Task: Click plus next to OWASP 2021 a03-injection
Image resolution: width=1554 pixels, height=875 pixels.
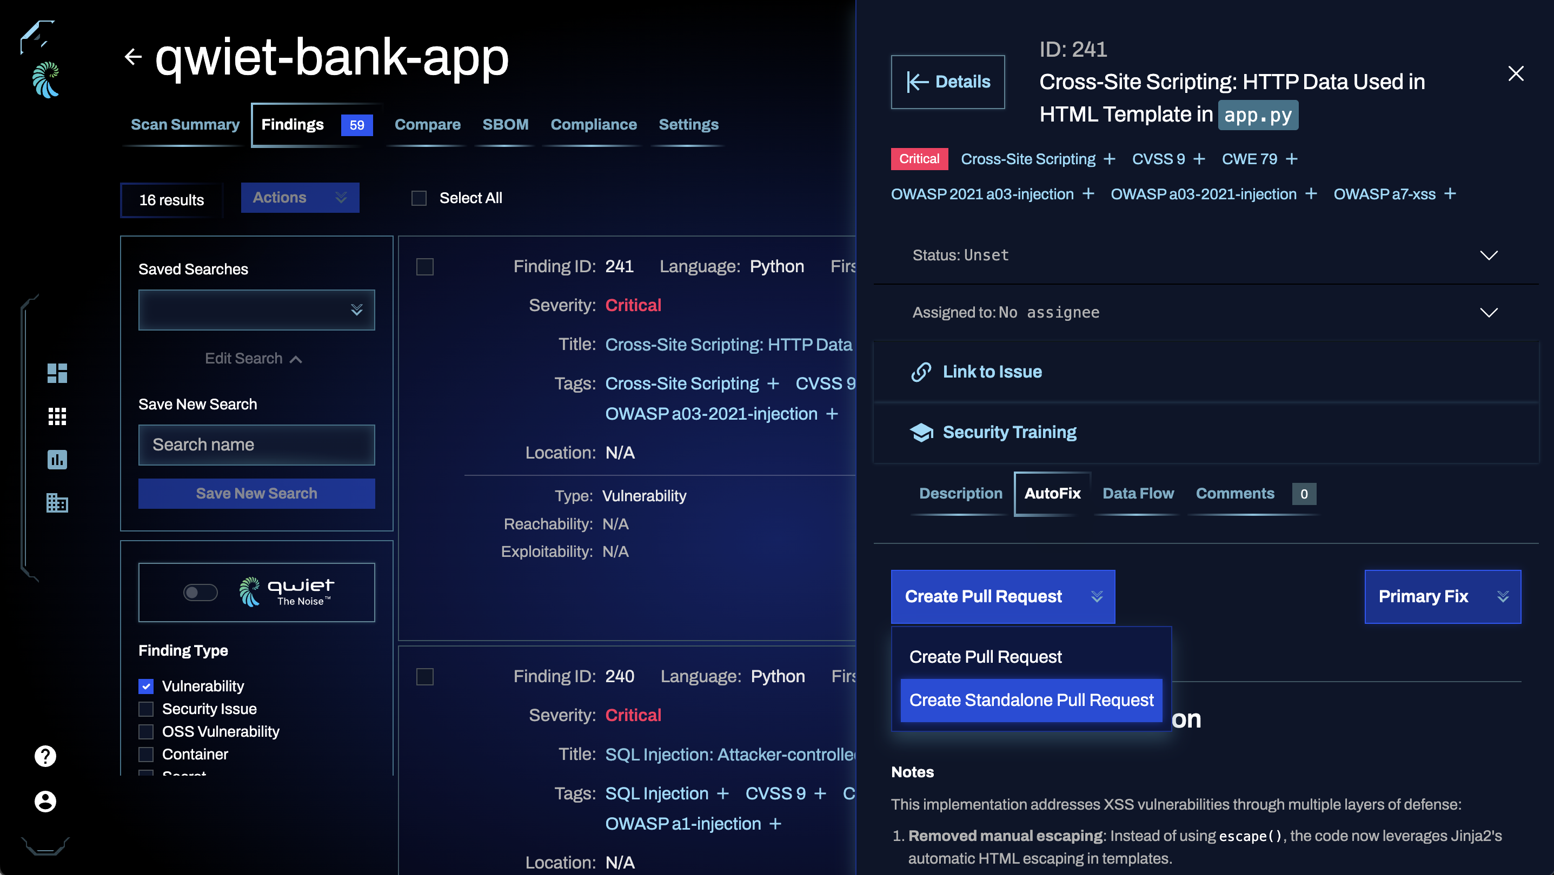Action: [1088, 193]
